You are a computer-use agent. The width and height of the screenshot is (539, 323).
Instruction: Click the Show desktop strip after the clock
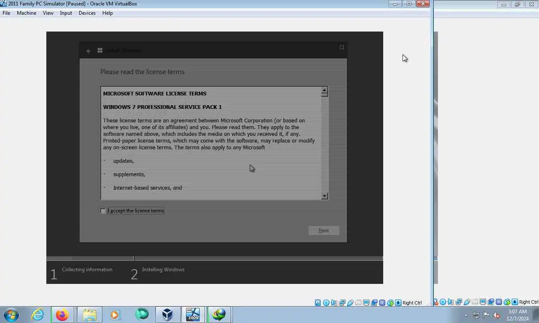coord(536,315)
